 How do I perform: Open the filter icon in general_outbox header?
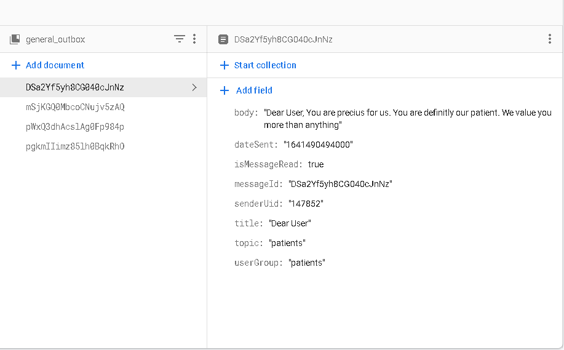click(179, 39)
